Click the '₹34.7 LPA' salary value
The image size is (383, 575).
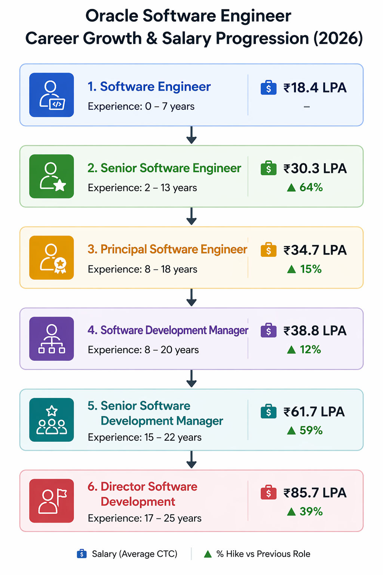tap(315, 250)
